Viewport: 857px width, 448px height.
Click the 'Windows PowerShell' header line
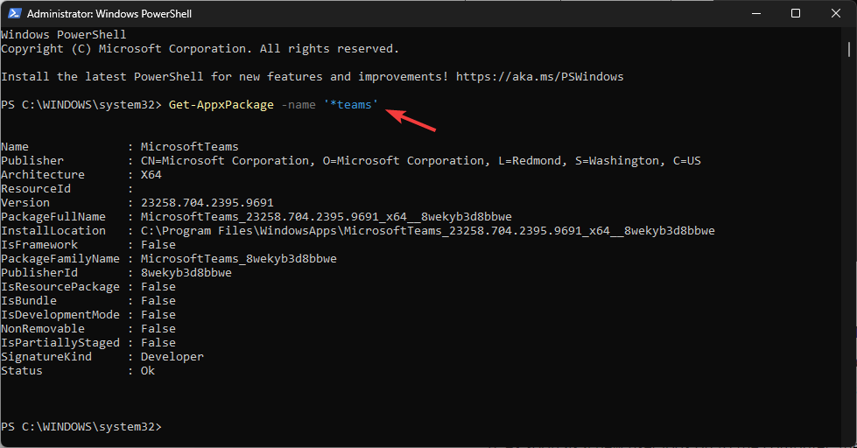coord(63,35)
